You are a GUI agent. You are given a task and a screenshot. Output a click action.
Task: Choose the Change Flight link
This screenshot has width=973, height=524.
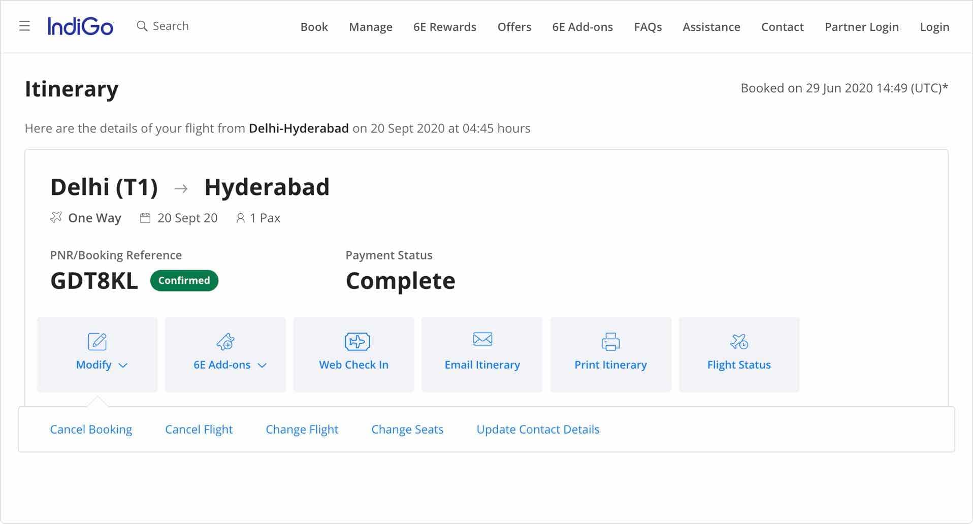tap(302, 430)
